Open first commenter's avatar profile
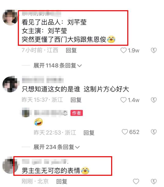Screen dimensions: 164x187 (x=10, y=17)
